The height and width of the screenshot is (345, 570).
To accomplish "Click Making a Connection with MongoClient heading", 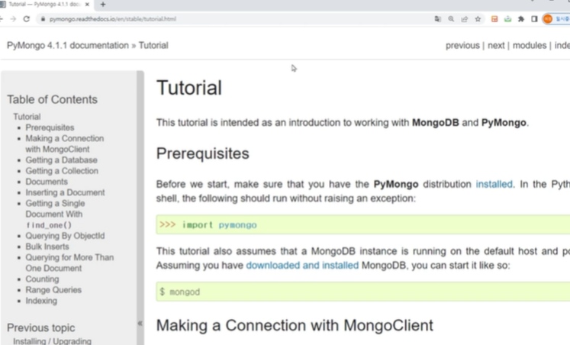I will pyautogui.click(x=295, y=325).
